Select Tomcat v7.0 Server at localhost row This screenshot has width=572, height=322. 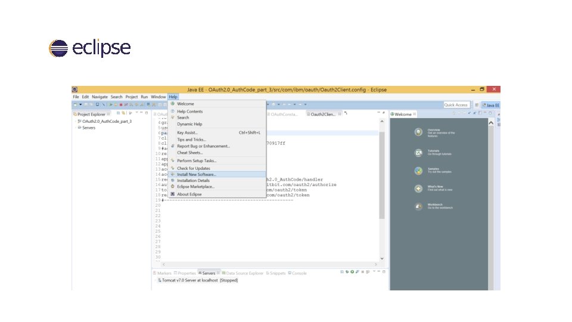[x=197, y=280]
